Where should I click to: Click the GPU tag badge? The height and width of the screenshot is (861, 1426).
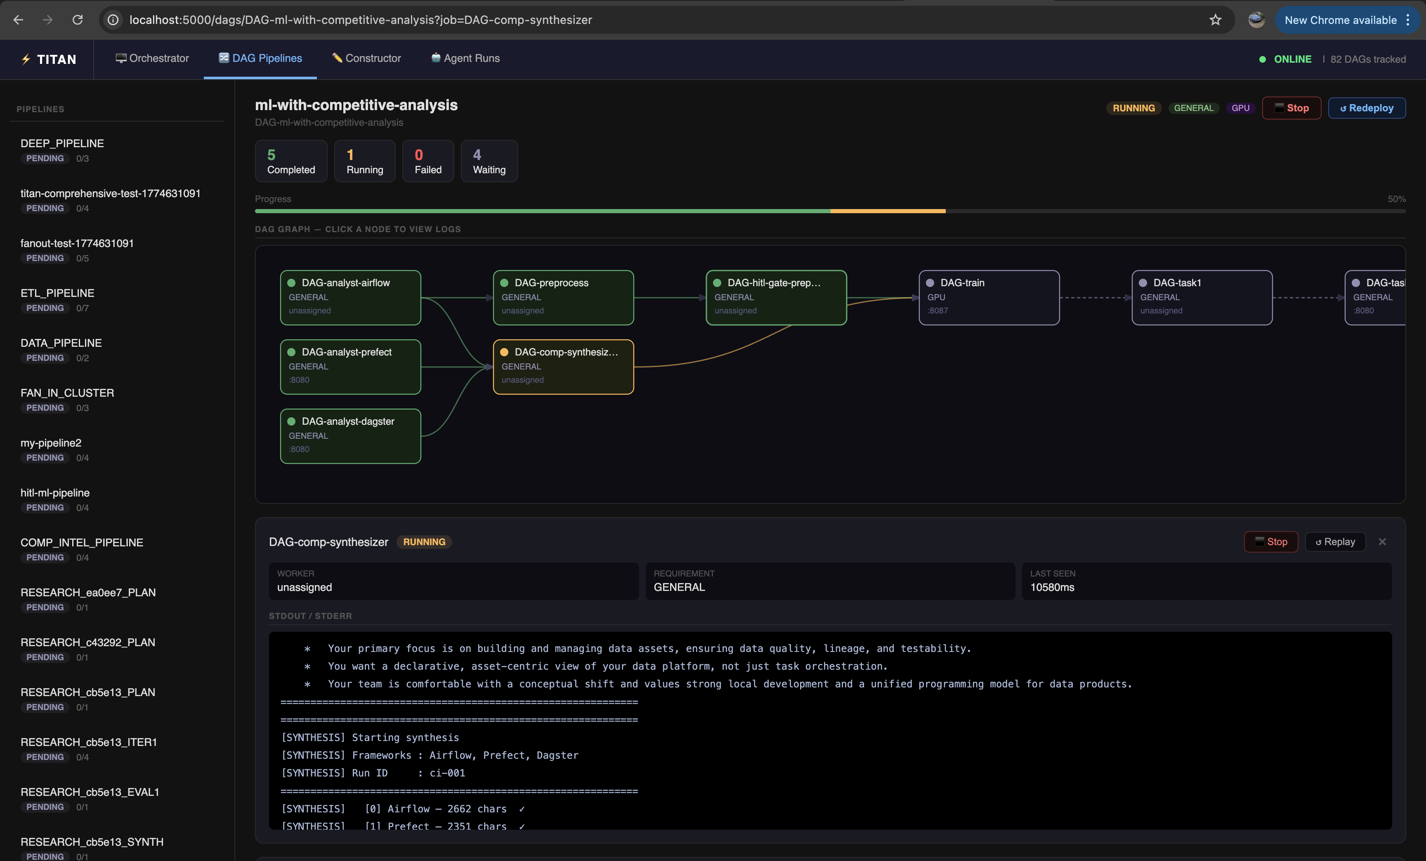click(x=1240, y=108)
